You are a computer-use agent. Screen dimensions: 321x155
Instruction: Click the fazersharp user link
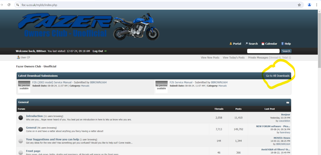[x=285, y=132]
